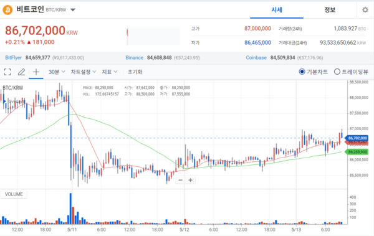Click the PRICE 88,250,000 readout
Image resolution: width=374 pixels, height=236 pixels.
pos(98,88)
